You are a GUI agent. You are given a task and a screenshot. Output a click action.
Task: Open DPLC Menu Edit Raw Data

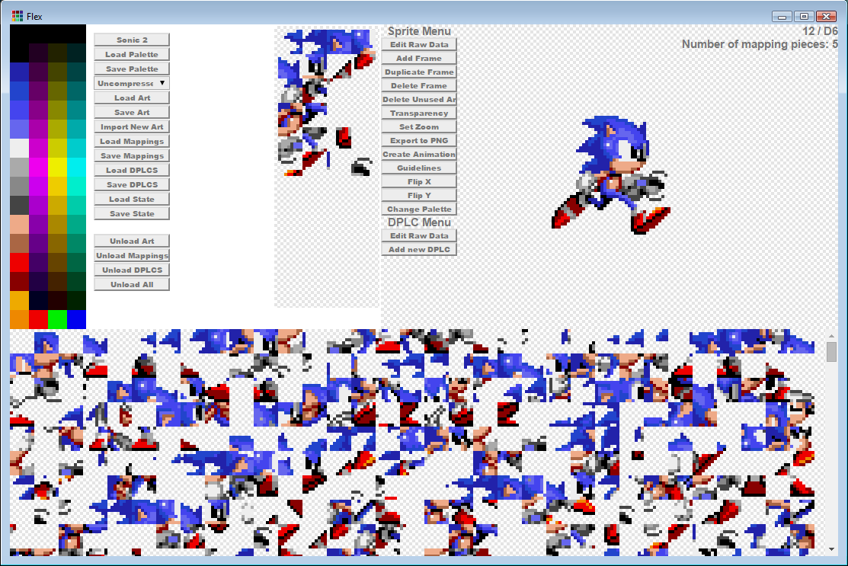(x=419, y=235)
